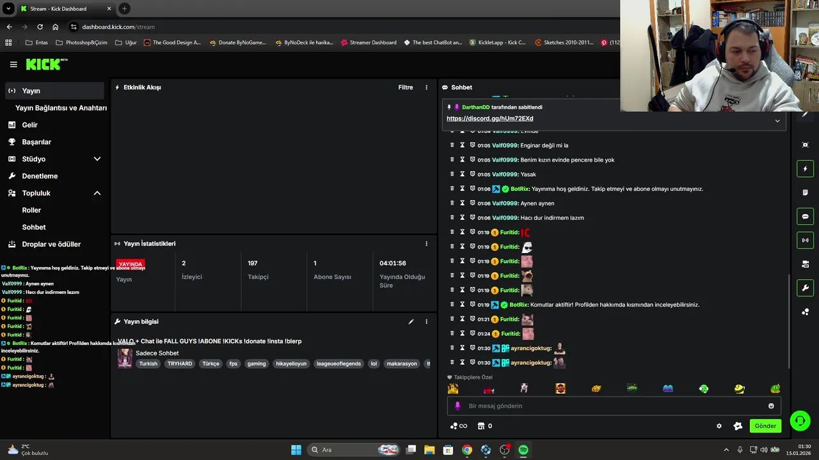Viewport: 819px width, 460px height.
Task: Pick the yellow duck follower emote
Action: (x=739, y=388)
